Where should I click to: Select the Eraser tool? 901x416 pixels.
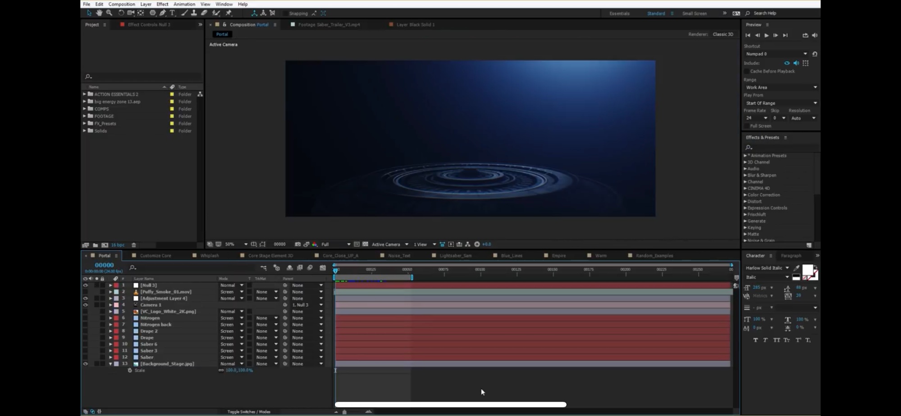pyautogui.click(x=204, y=13)
